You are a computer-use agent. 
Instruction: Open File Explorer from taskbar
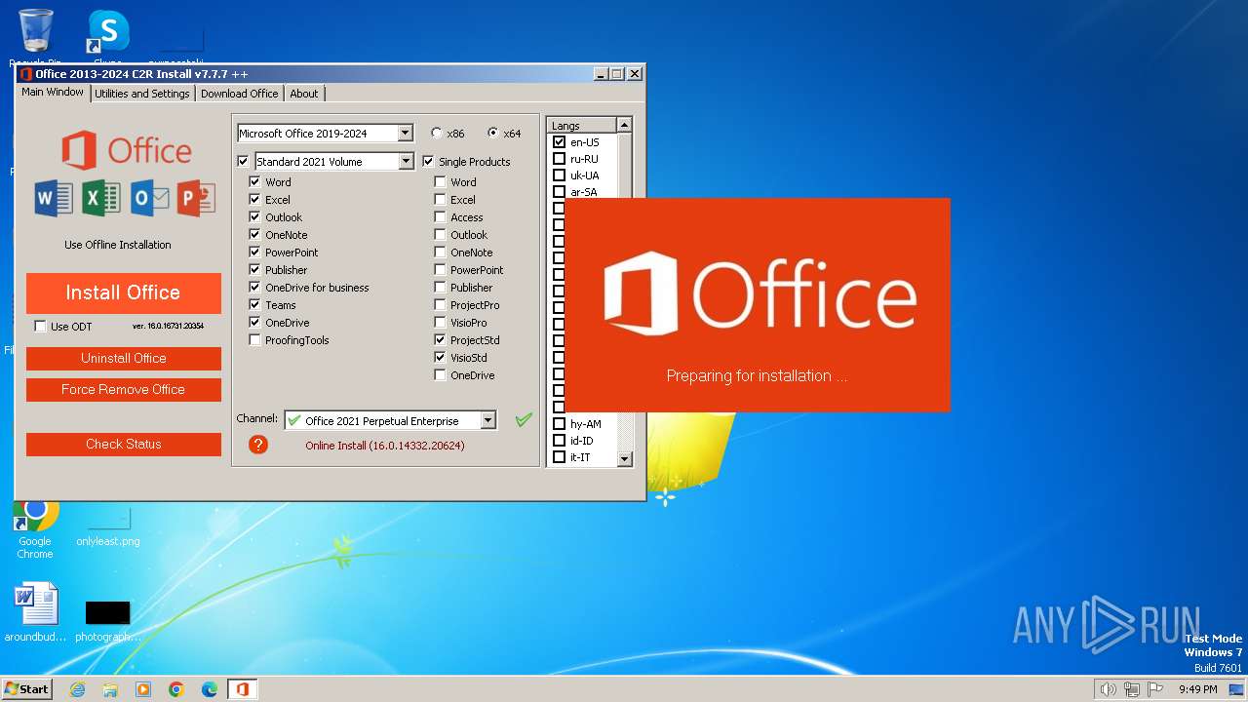coord(110,689)
